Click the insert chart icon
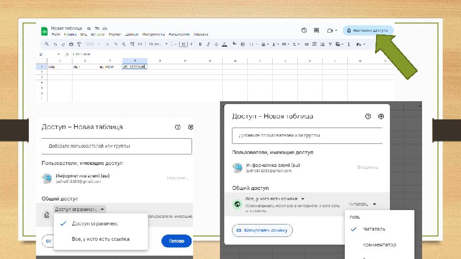Viewport: 461px width, 259px height. tap(322, 44)
